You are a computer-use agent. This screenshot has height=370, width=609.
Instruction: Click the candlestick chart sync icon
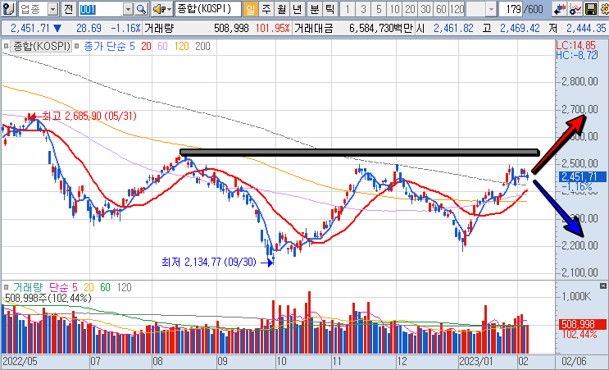560,9
